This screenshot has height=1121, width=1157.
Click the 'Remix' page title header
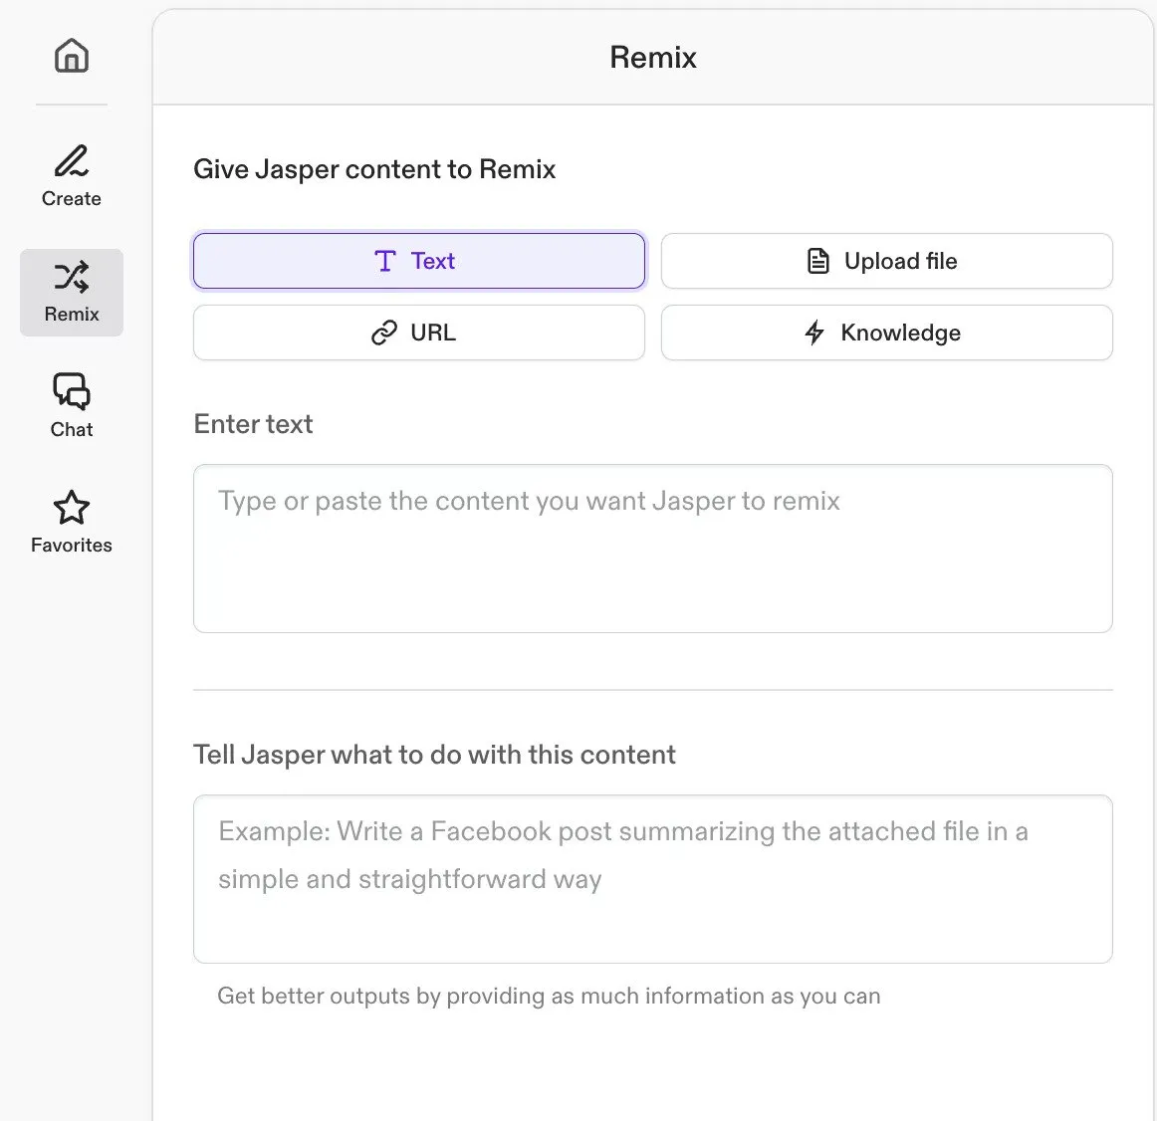coord(652,58)
